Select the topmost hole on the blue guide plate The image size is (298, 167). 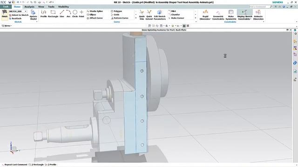tap(142, 71)
